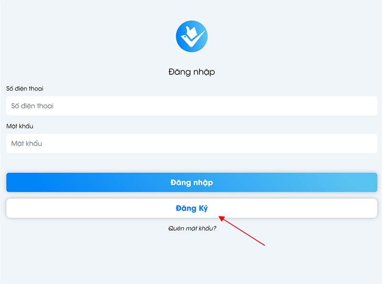
Task: Click the white Đăng nhập text on the button
Action: pos(192,183)
